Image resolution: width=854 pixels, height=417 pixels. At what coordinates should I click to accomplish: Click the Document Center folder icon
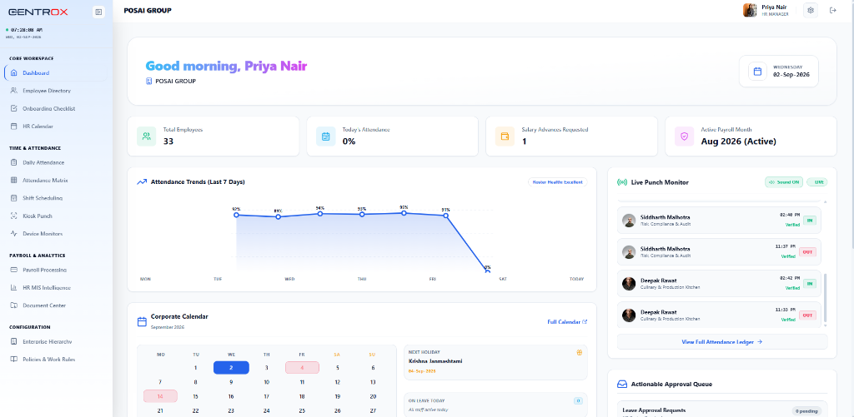14,305
